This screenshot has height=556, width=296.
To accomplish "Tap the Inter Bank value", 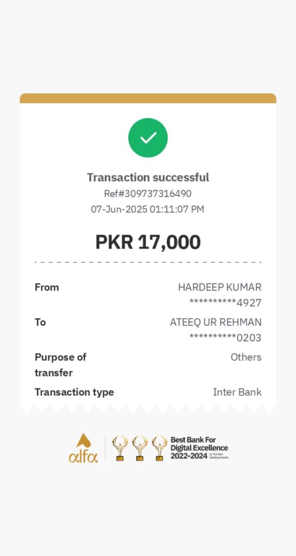I will tap(237, 392).
